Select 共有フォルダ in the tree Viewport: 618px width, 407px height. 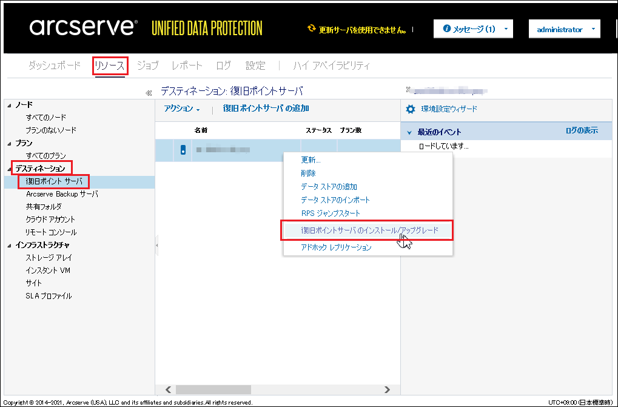pyautogui.click(x=44, y=207)
